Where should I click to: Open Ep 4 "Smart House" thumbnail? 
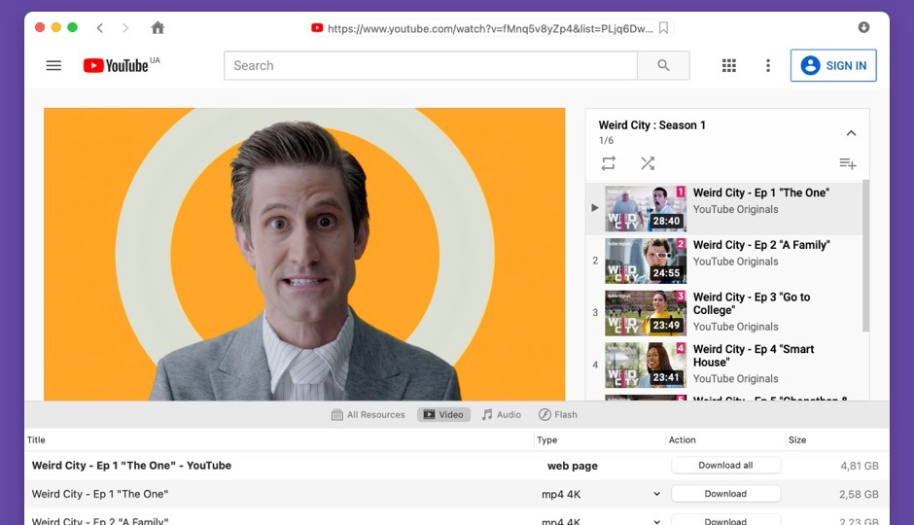coord(646,365)
